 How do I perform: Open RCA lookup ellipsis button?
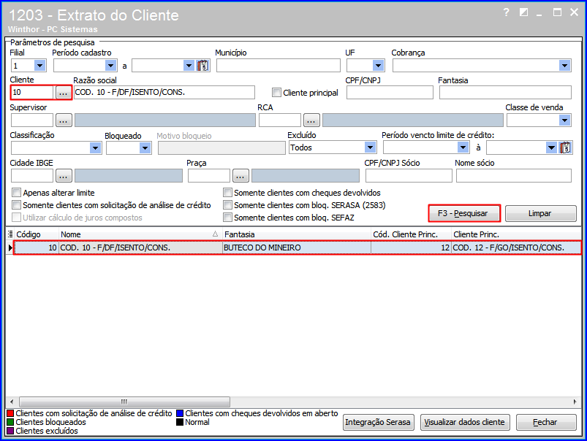click(311, 120)
